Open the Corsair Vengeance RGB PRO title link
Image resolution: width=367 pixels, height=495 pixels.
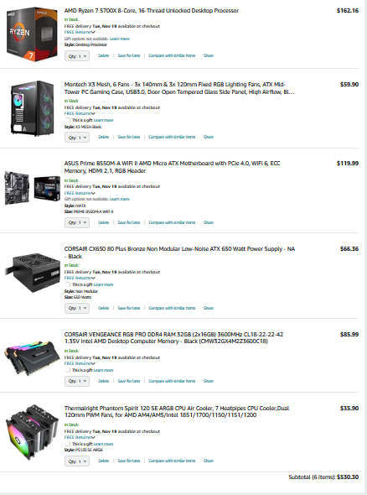coord(173,338)
